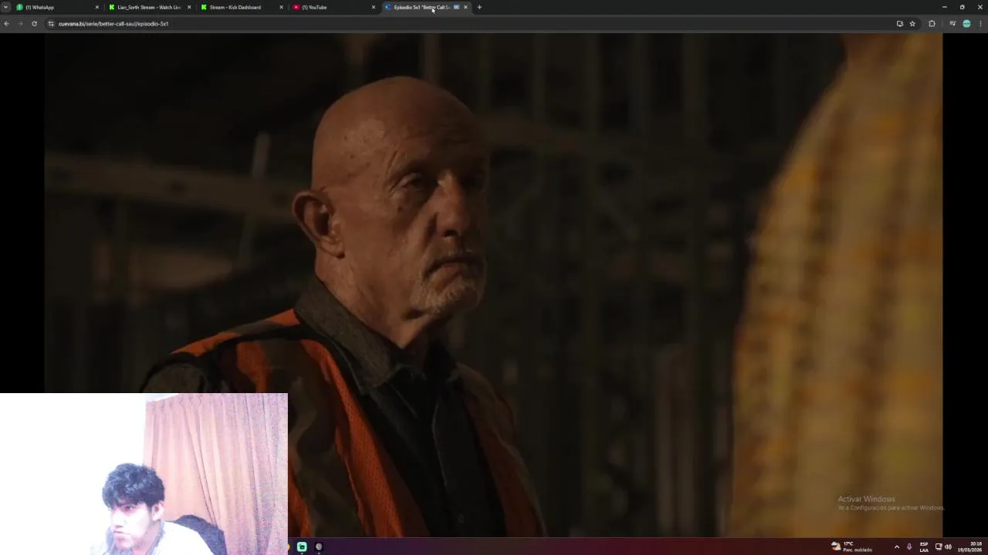This screenshot has height=555, width=988.
Task: Close the Episodio 5x1 tab
Action: click(x=465, y=7)
